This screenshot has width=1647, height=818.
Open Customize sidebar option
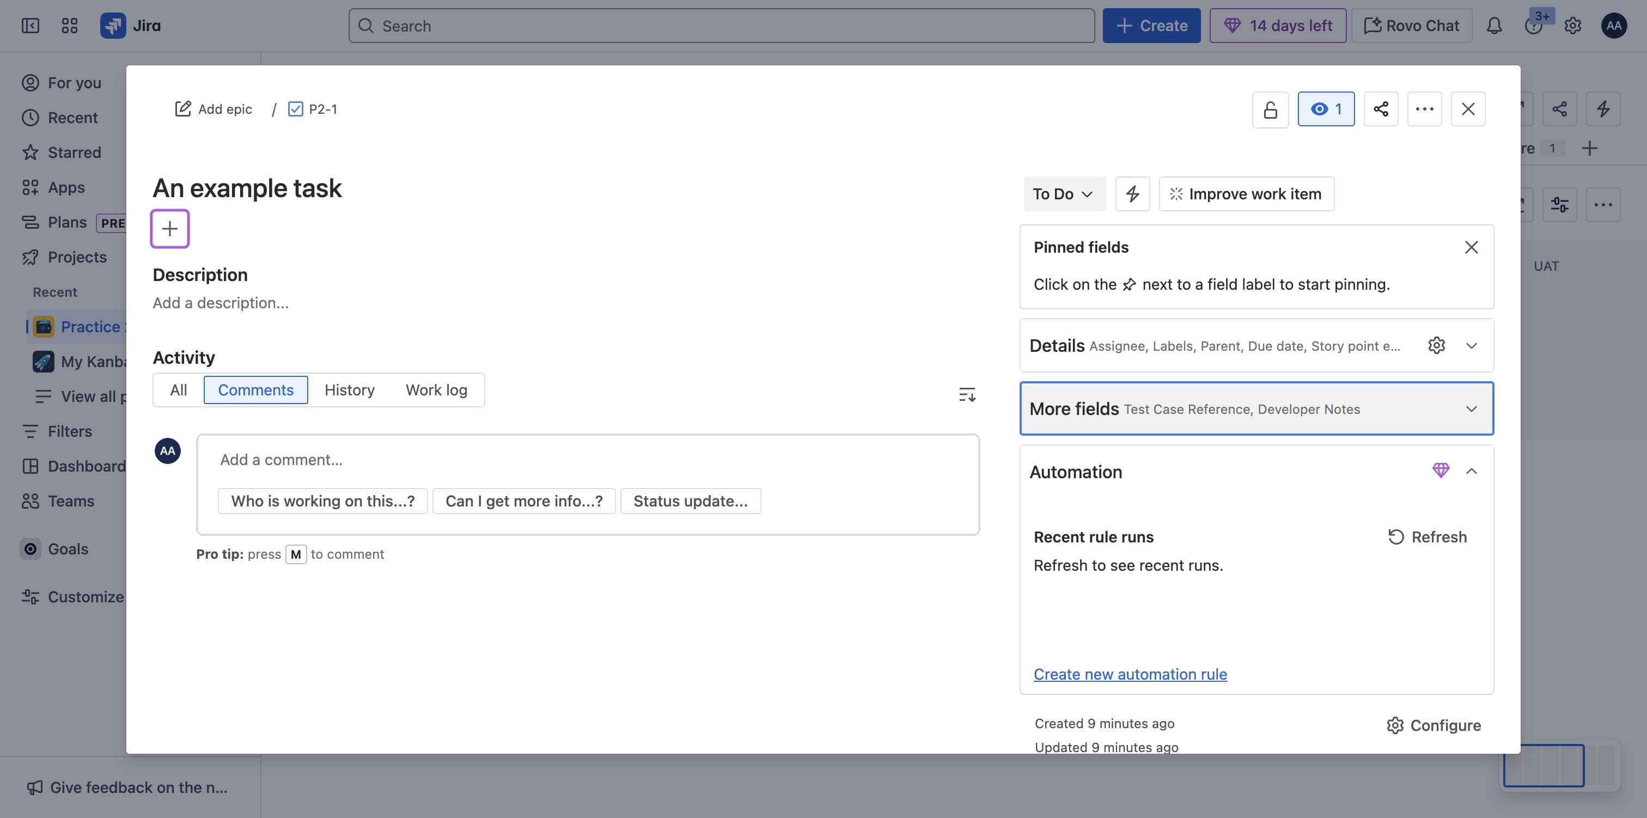coord(72,597)
